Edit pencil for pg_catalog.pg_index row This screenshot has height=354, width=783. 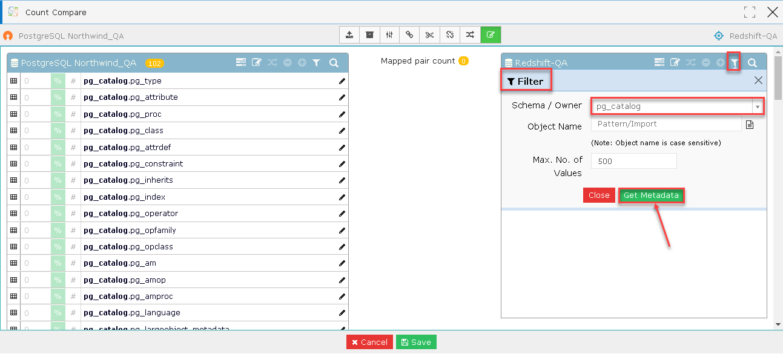[342, 197]
